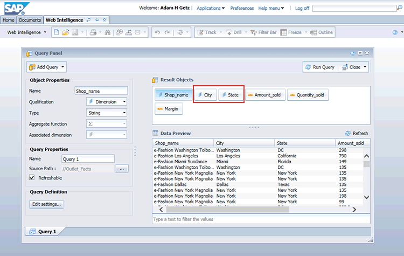This screenshot has width=404, height=256.
Task: Click the Print icon in toolbar
Action: point(93,32)
